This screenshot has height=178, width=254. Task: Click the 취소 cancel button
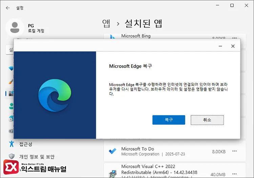coord(207,120)
